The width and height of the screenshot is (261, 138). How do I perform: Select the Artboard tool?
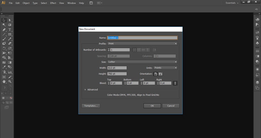coord(4,77)
